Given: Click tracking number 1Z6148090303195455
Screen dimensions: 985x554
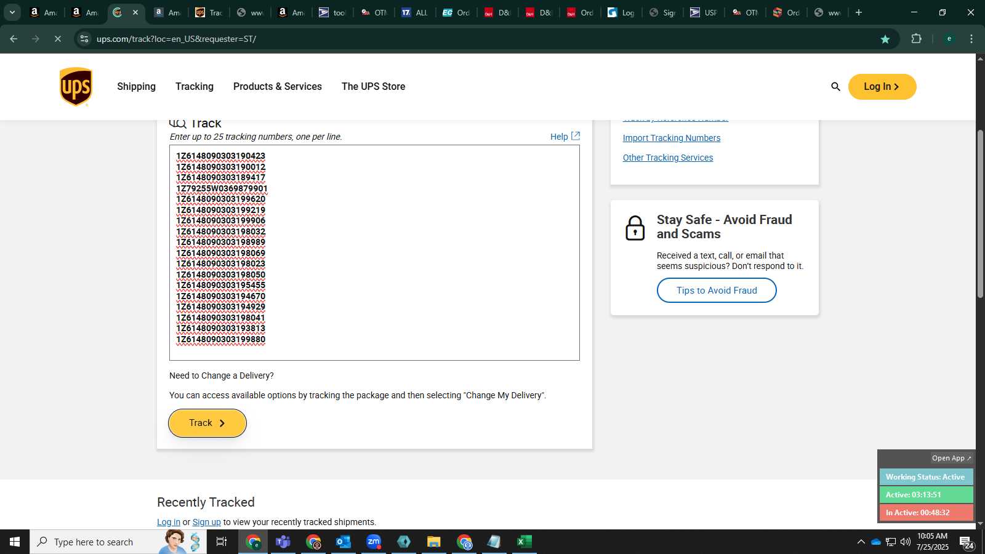Looking at the screenshot, I should [220, 286].
